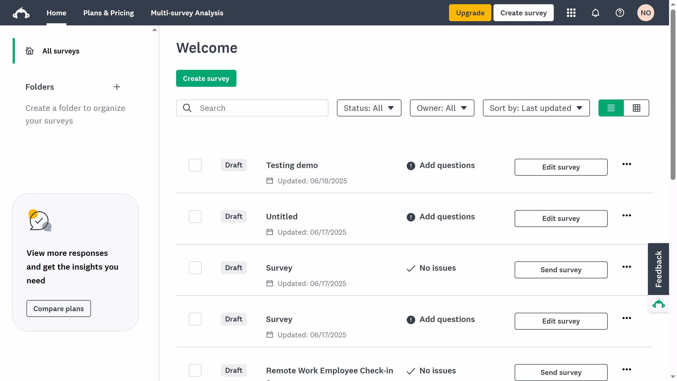Click the search magnifier icon
The image size is (677, 381).
click(187, 108)
